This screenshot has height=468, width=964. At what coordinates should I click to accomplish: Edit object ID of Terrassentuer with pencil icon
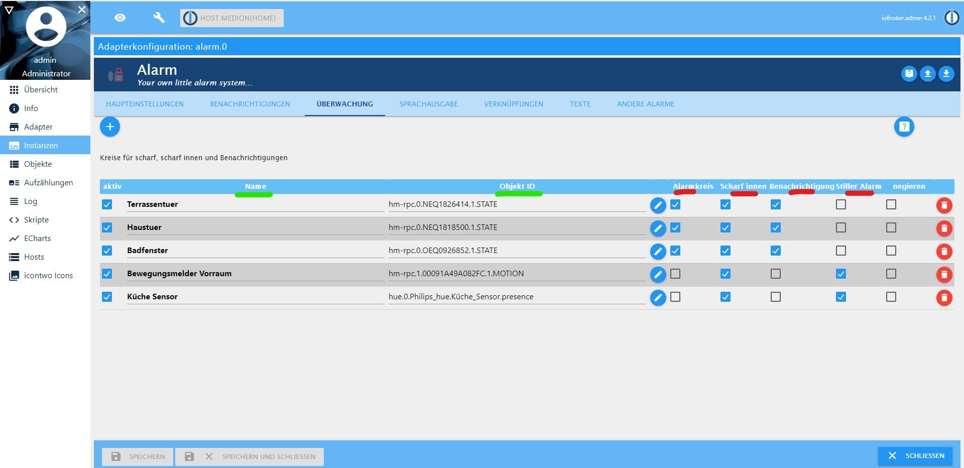pyautogui.click(x=658, y=205)
